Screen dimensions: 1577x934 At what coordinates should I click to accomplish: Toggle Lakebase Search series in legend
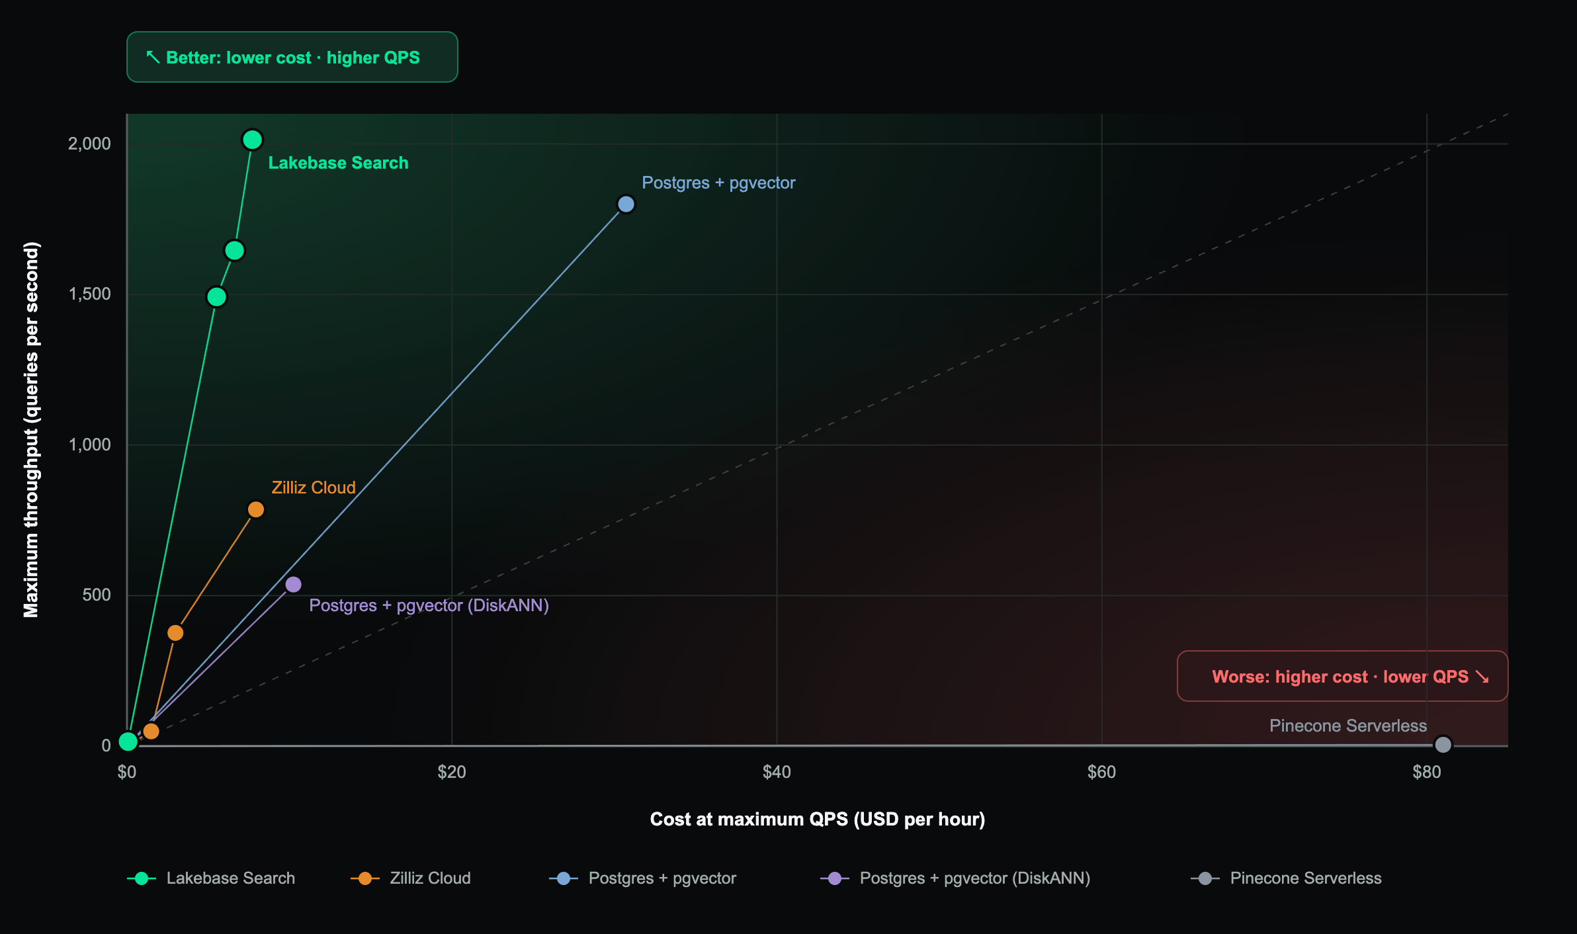coord(211,878)
